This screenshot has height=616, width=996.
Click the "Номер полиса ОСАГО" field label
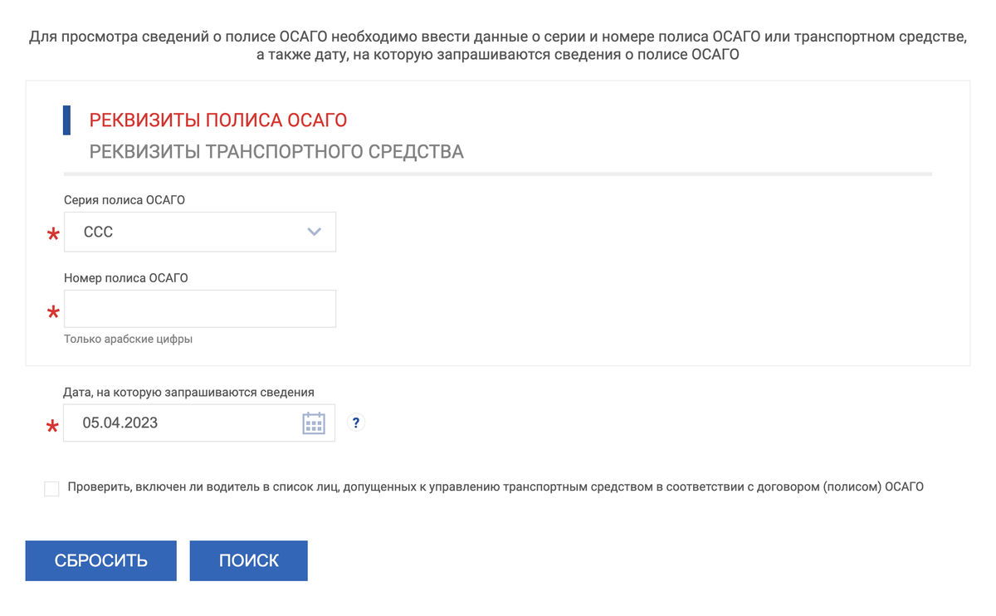click(x=126, y=278)
